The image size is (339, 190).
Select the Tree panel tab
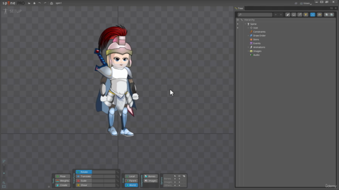coord(239,8)
